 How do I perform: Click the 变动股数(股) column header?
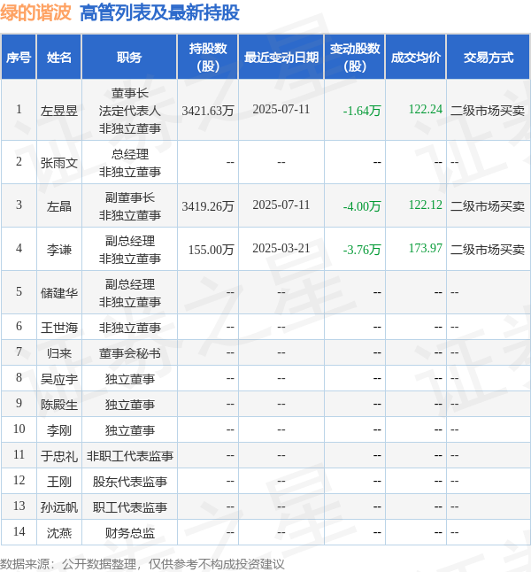coord(354,58)
